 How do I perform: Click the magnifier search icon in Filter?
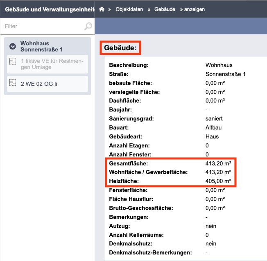pos(88,26)
